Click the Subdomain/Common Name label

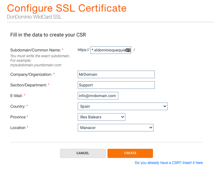(36, 50)
